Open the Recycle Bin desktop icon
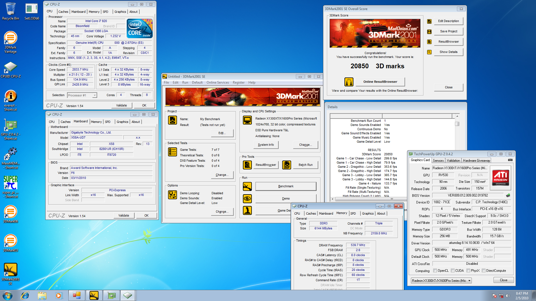The height and width of the screenshot is (301, 536). coord(10,11)
